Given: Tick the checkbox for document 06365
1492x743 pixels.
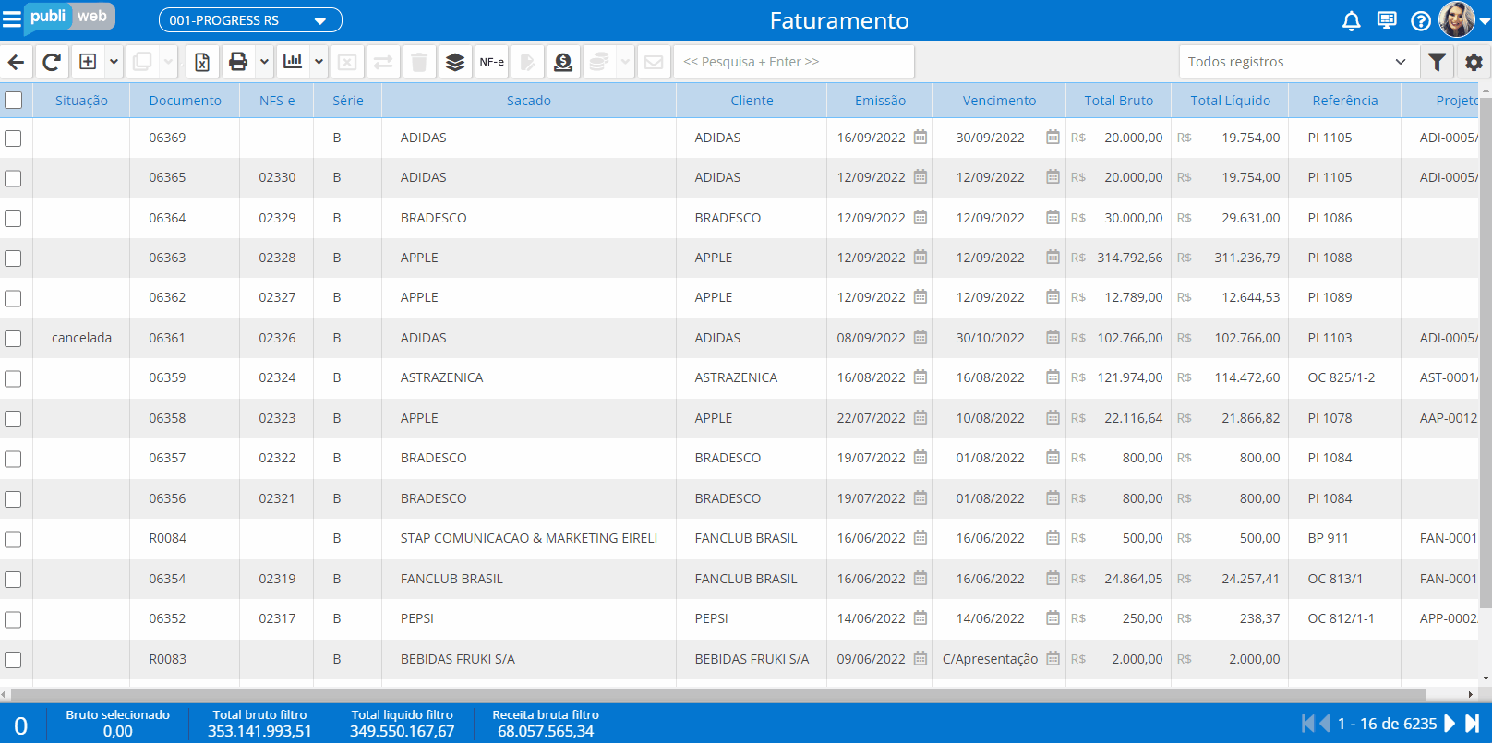Looking at the screenshot, I should pyautogui.click(x=13, y=178).
